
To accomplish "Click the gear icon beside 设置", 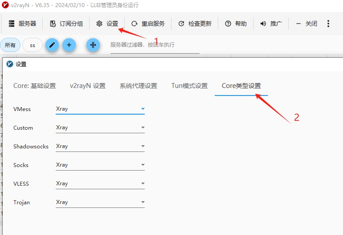I will click(99, 24).
